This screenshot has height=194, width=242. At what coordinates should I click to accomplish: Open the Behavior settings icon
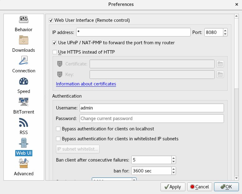(24, 20)
